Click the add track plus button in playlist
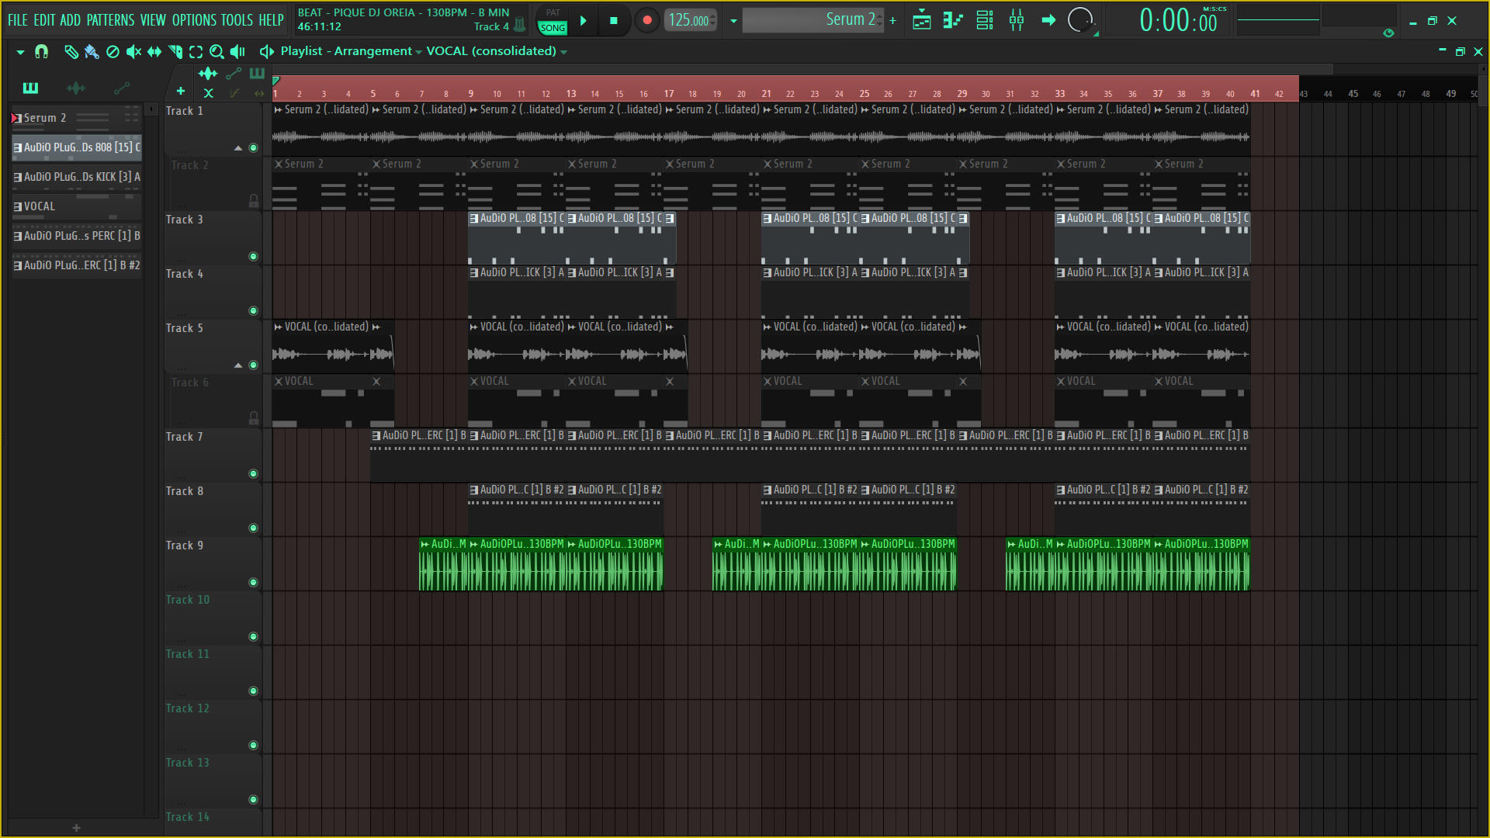This screenshot has height=838, width=1490. tap(180, 91)
